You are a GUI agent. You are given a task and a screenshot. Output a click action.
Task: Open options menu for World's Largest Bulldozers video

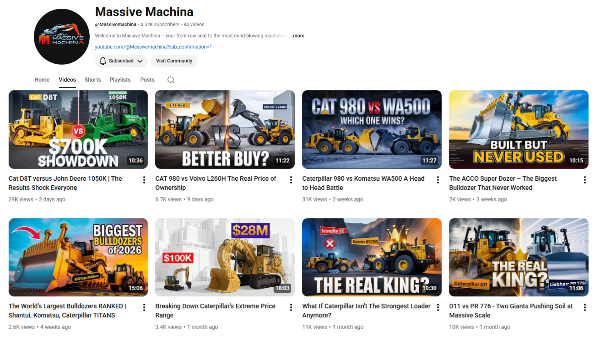point(144,307)
